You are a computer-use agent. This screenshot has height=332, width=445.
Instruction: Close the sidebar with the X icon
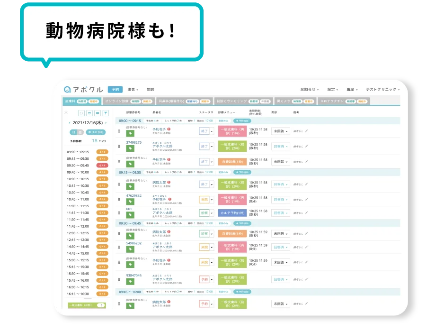point(66,113)
